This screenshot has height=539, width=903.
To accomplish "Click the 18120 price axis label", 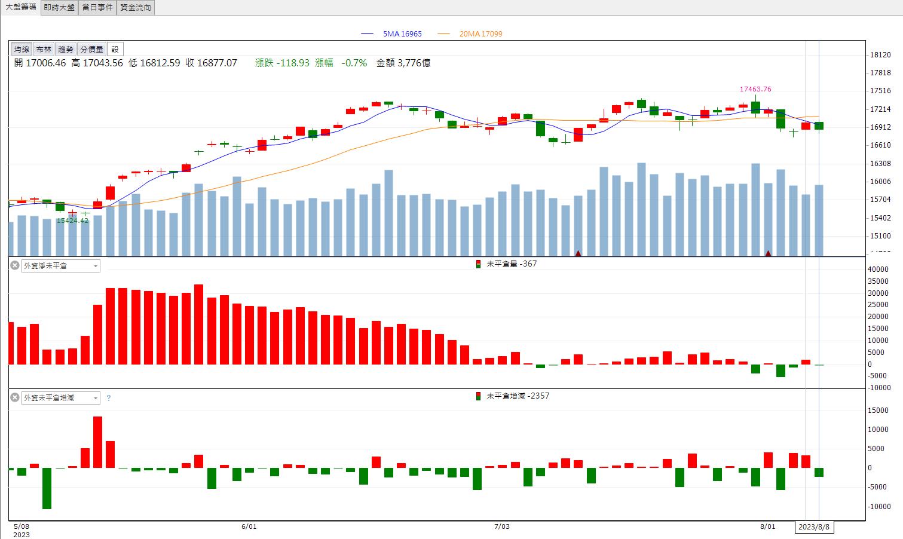I will click(x=881, y=55).
